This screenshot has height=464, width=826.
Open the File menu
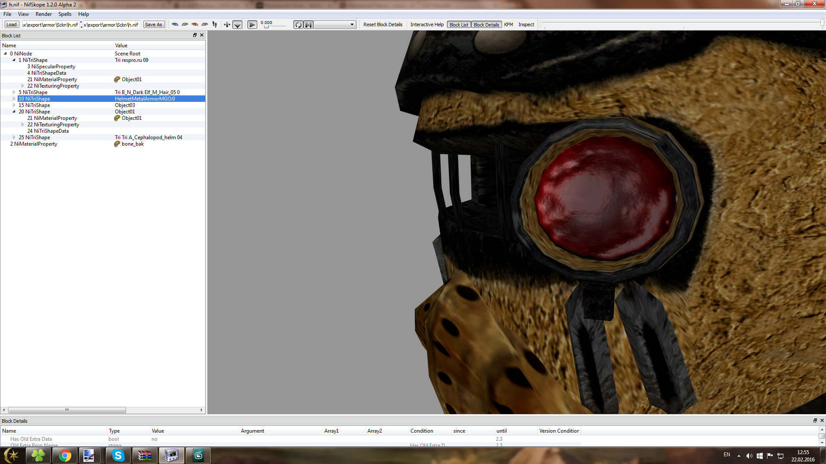click(x=7, y=14)
